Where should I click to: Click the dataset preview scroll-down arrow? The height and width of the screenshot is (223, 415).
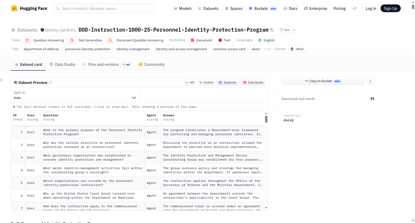(x=266, y=208)
